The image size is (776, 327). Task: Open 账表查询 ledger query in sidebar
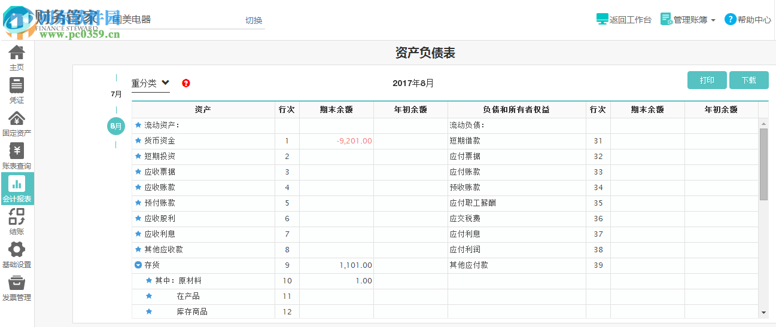[17, 157]
